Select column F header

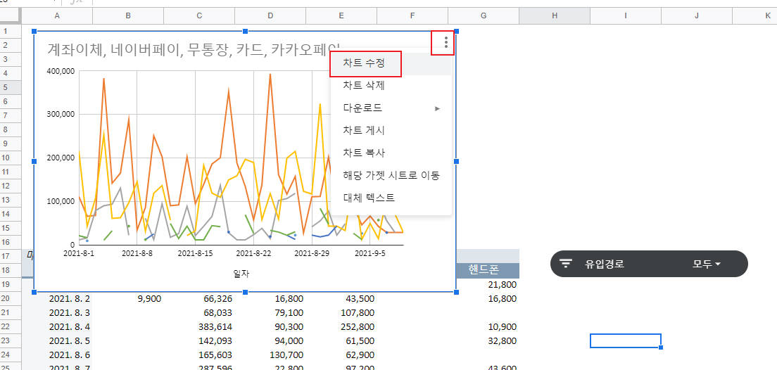click(412, 16)
